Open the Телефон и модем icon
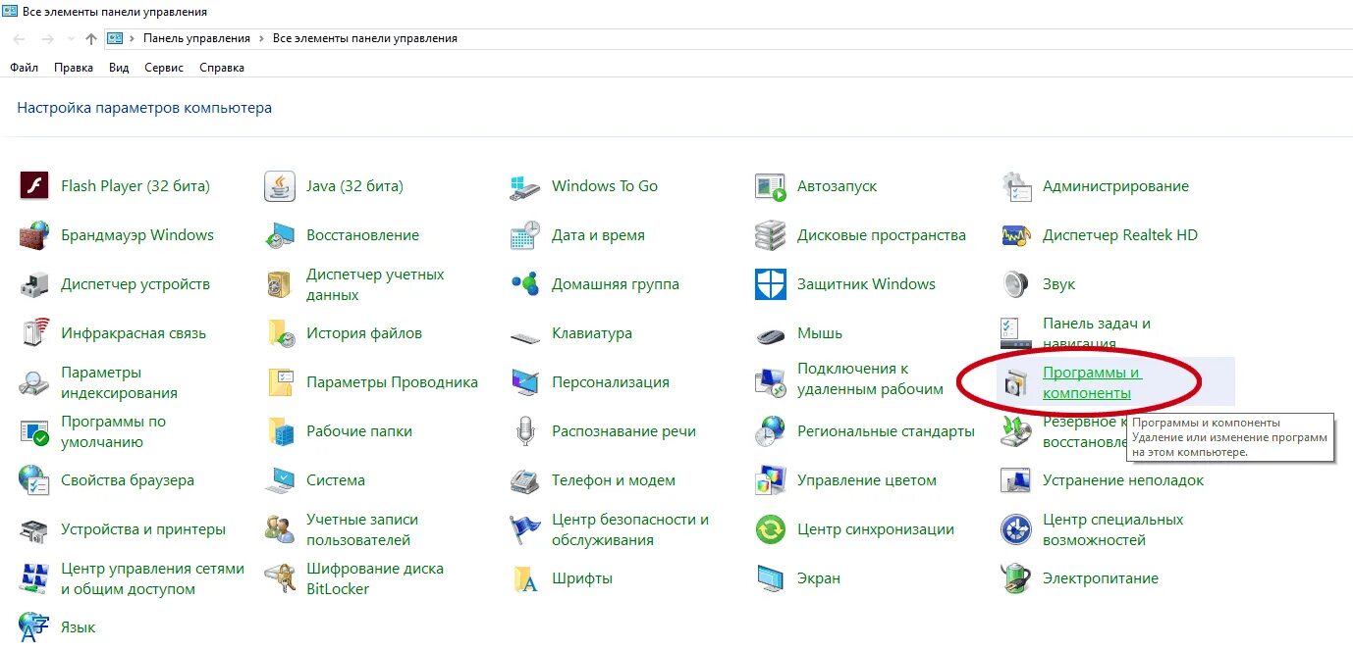 525,480
